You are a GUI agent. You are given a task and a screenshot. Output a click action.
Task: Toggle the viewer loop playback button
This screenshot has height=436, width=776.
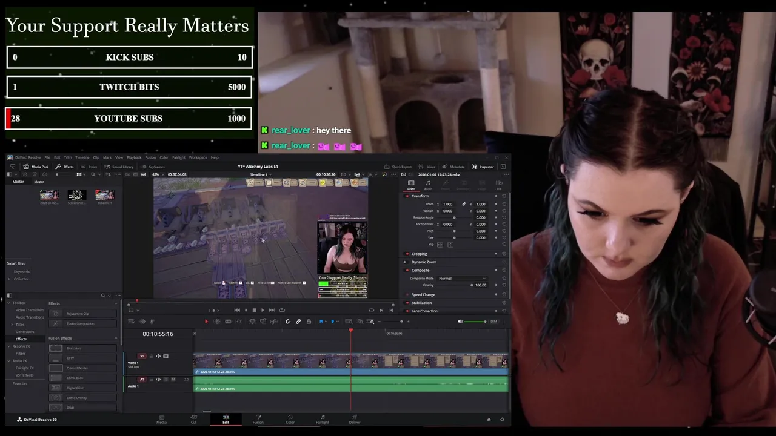(x=282, y=310)
